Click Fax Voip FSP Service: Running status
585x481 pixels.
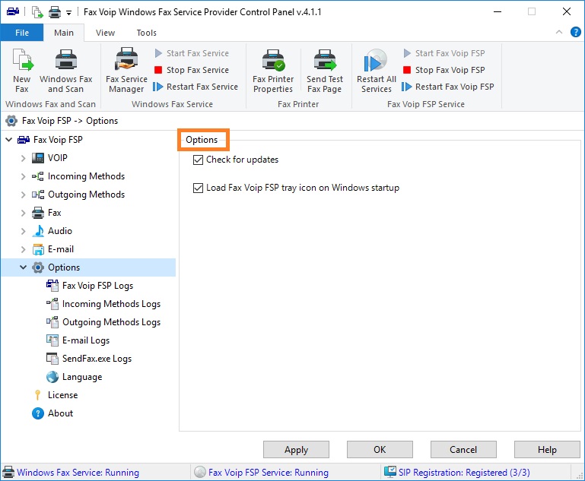(269, 473)
